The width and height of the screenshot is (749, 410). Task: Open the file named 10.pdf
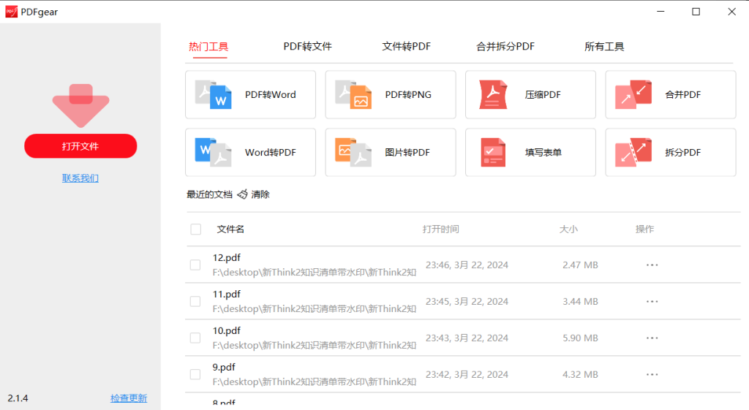pos(227,331)
